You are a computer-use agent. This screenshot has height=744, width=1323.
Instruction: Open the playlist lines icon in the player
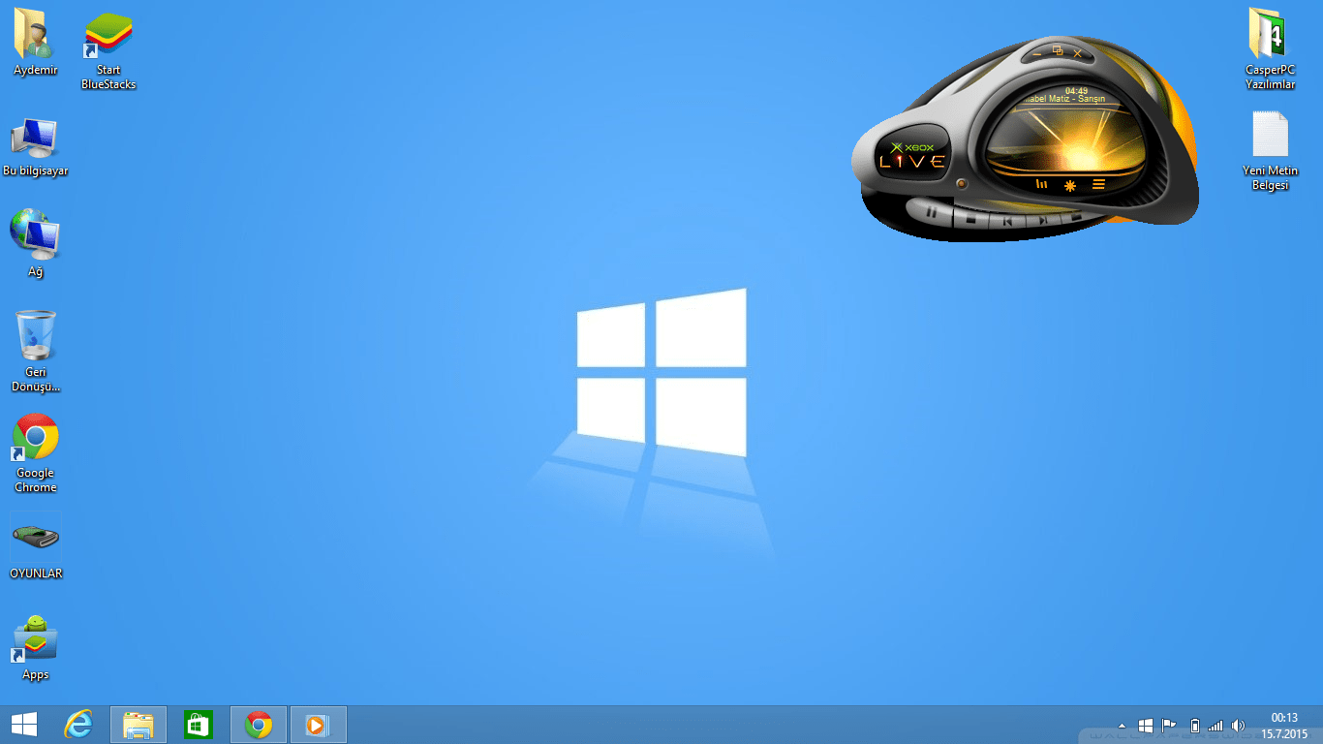(x=1098, y=184)
